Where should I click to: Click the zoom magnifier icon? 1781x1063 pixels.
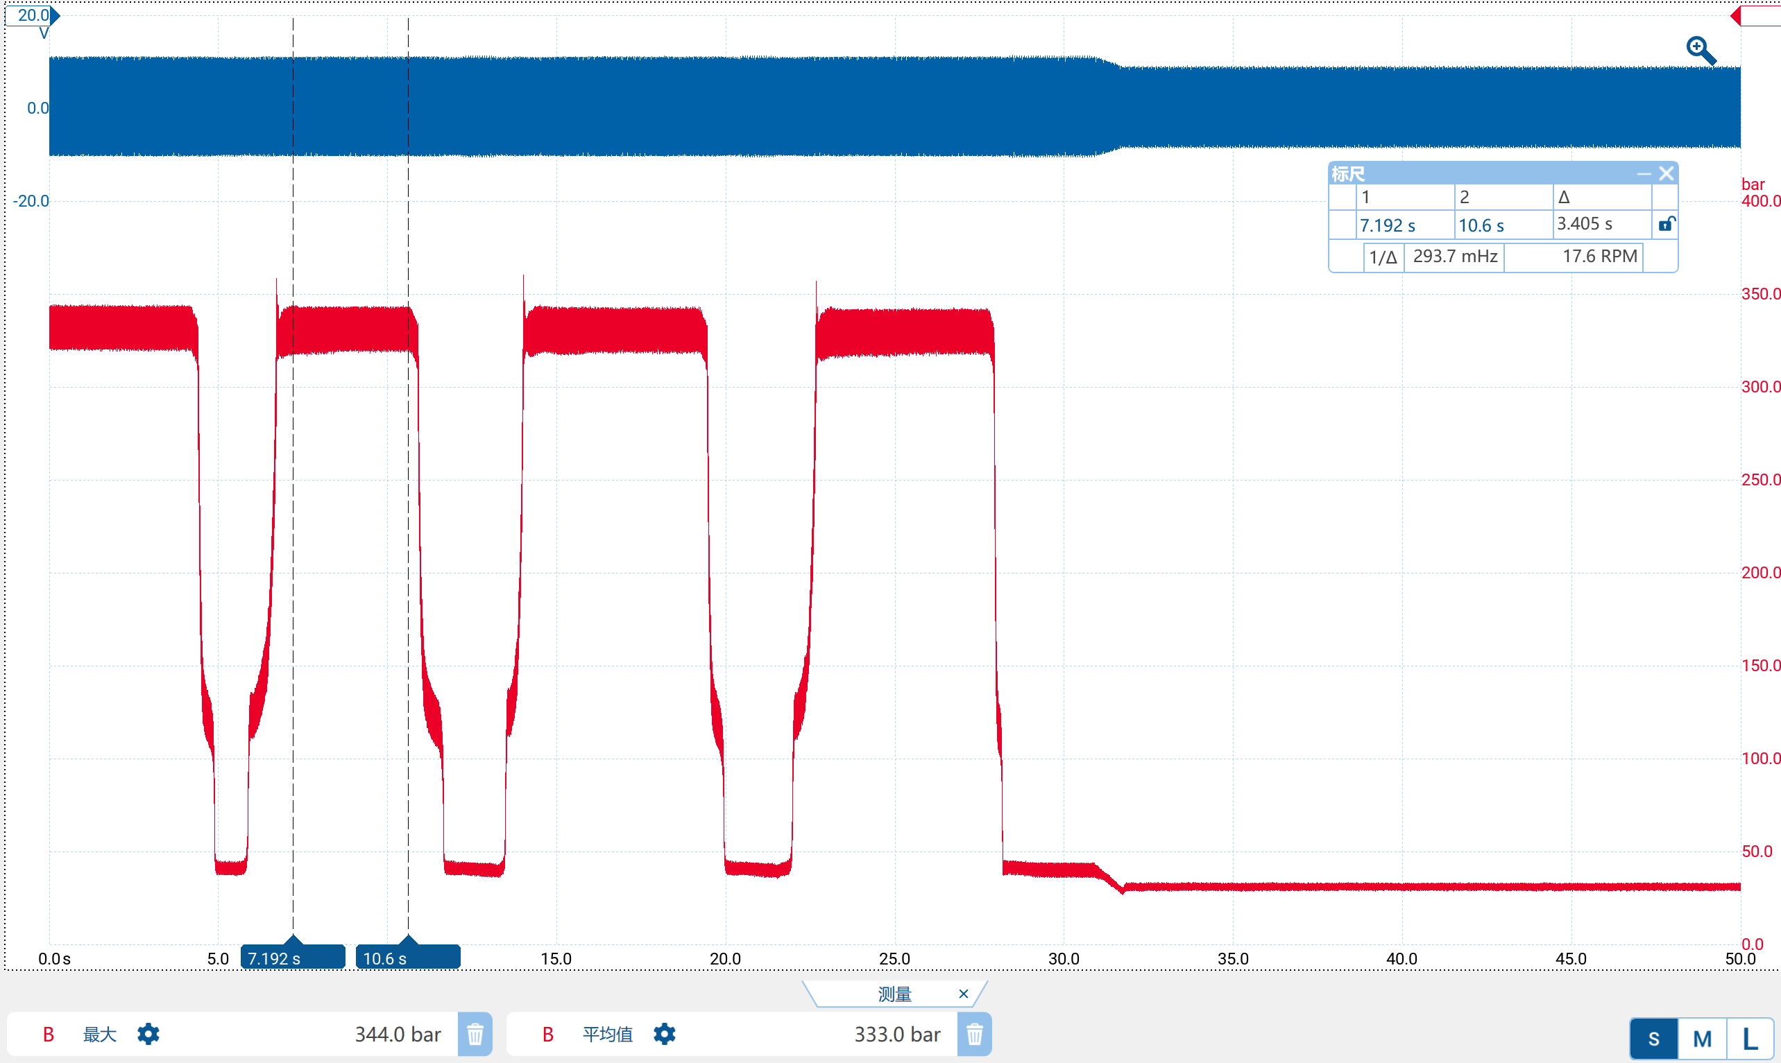tap(1701, 51)
